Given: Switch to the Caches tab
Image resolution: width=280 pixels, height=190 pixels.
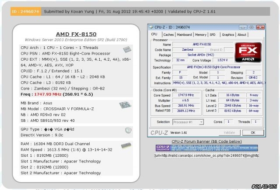Looking at the screenshot, I should pos(168,35).
